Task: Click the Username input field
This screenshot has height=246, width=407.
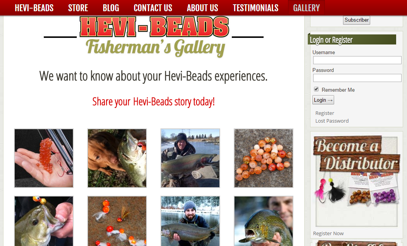Action: (357, 60)
